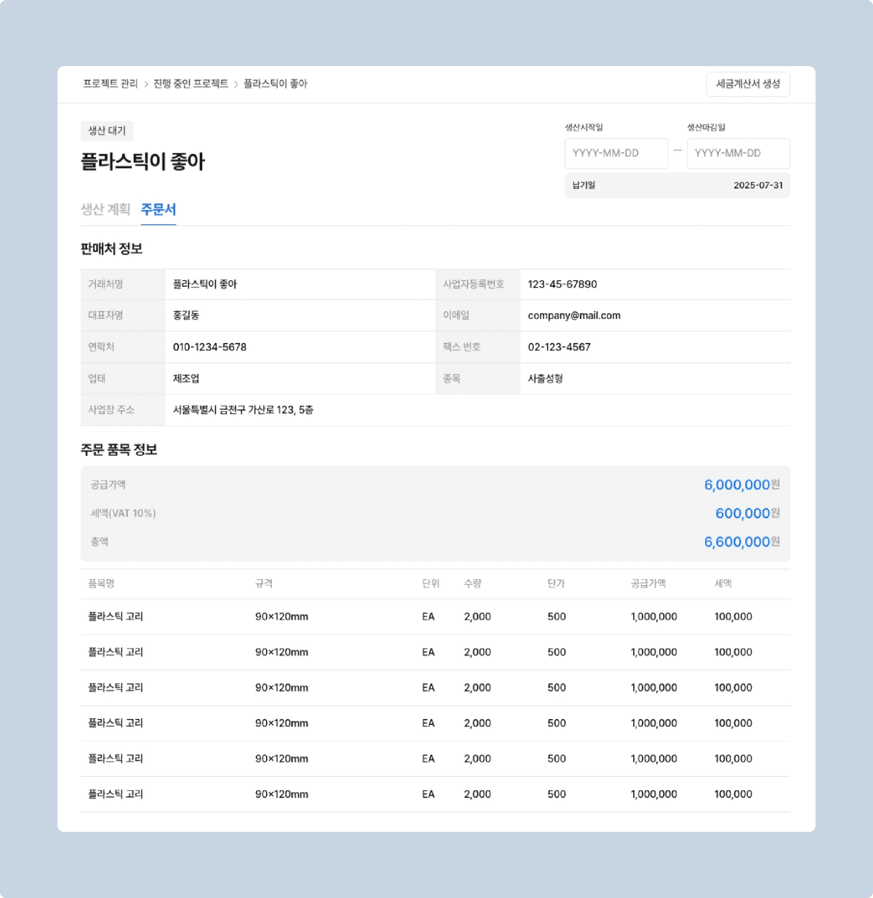Click the company@mail.com email value

(574, 315)
